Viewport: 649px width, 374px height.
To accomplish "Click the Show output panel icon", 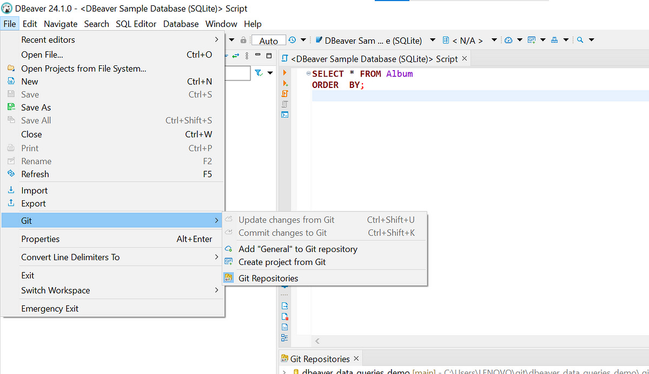I will tap(285, 306).
